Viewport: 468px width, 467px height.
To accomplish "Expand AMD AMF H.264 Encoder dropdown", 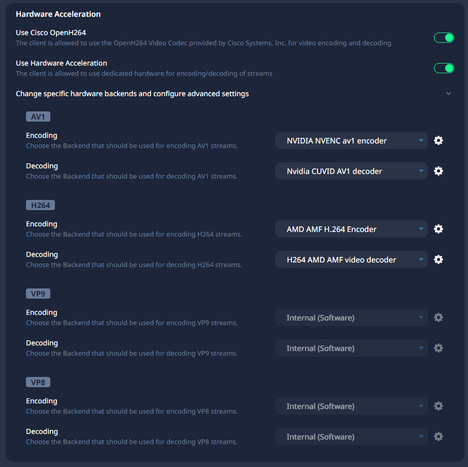I will click(x=351, y=229).
